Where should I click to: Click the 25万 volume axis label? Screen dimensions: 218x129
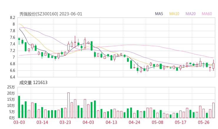(11, 87)
